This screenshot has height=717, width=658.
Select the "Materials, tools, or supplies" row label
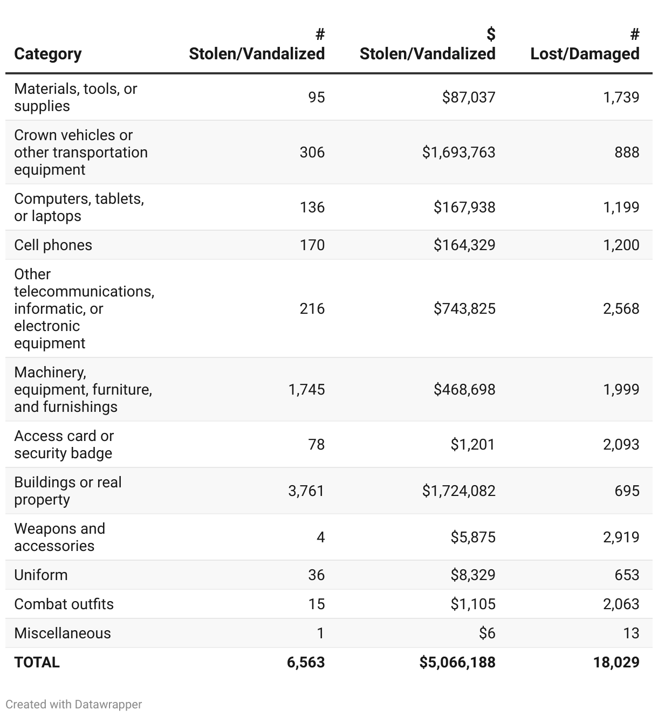[x=76, y=97]
